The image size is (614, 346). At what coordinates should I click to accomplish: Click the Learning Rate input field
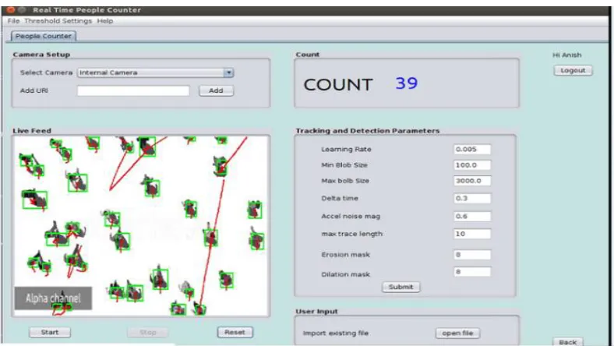pos(472,150)
